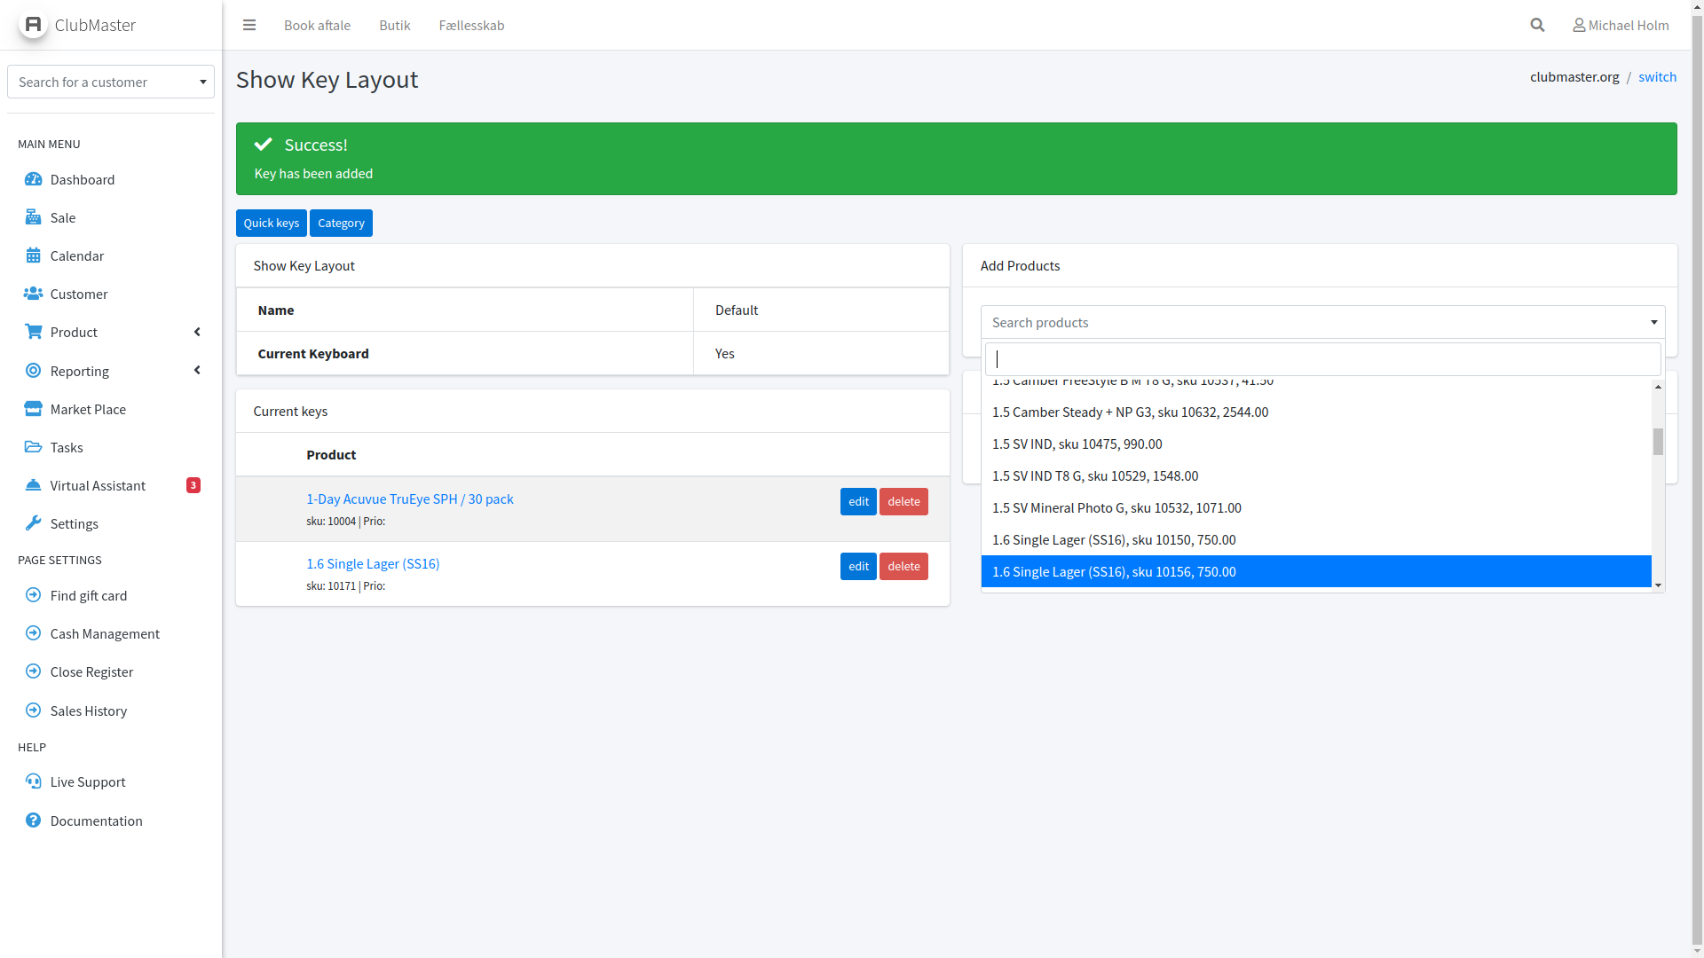Click the Market Place store icon

pos(34,409)
